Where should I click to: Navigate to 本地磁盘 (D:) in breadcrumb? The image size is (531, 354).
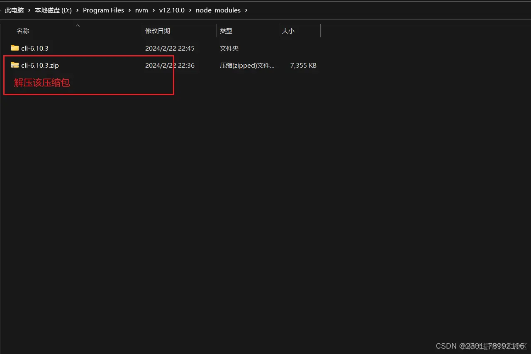[53, 10]
